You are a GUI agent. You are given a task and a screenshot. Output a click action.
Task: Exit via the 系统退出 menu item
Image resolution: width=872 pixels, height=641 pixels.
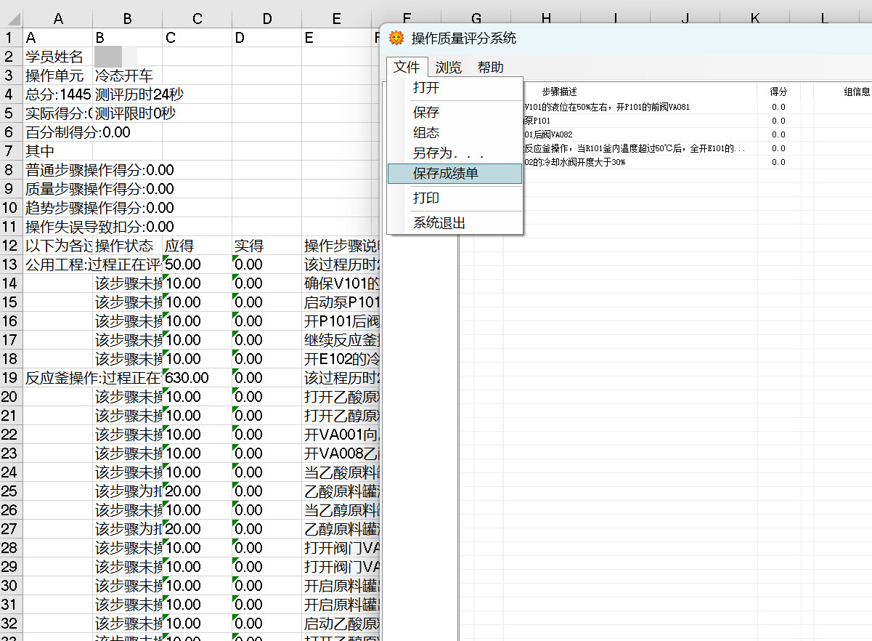pyautogui.click(x=439, y=223)
